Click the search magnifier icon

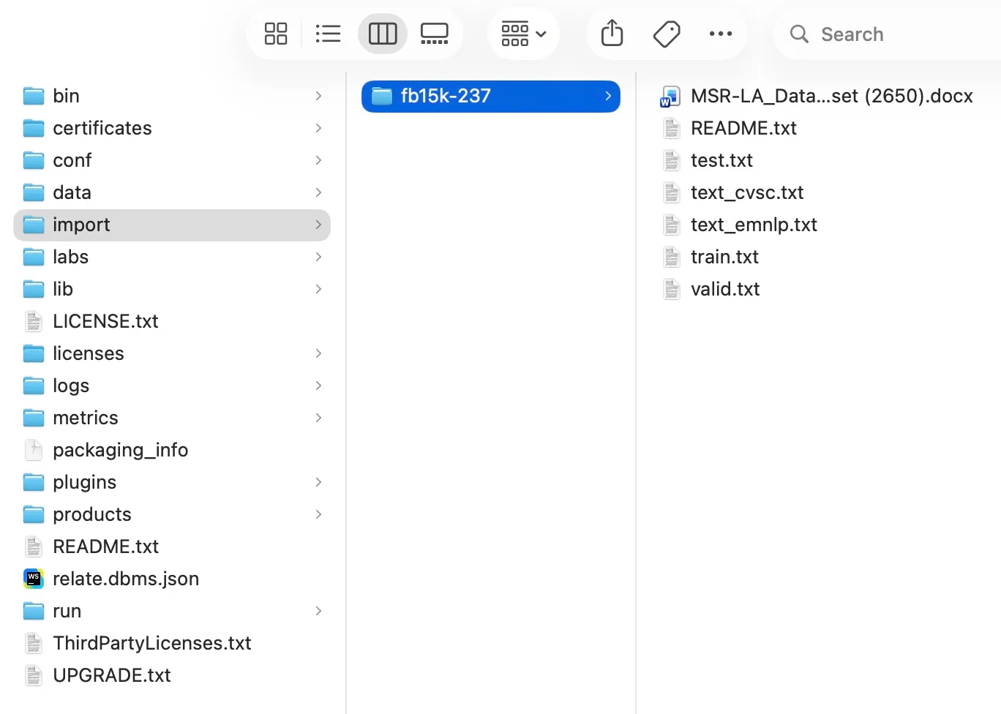point(799,34)
